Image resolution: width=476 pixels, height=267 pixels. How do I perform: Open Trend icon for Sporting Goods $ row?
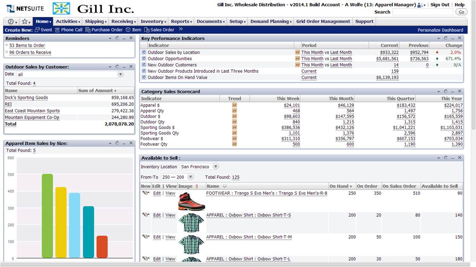tap(234, 127)
